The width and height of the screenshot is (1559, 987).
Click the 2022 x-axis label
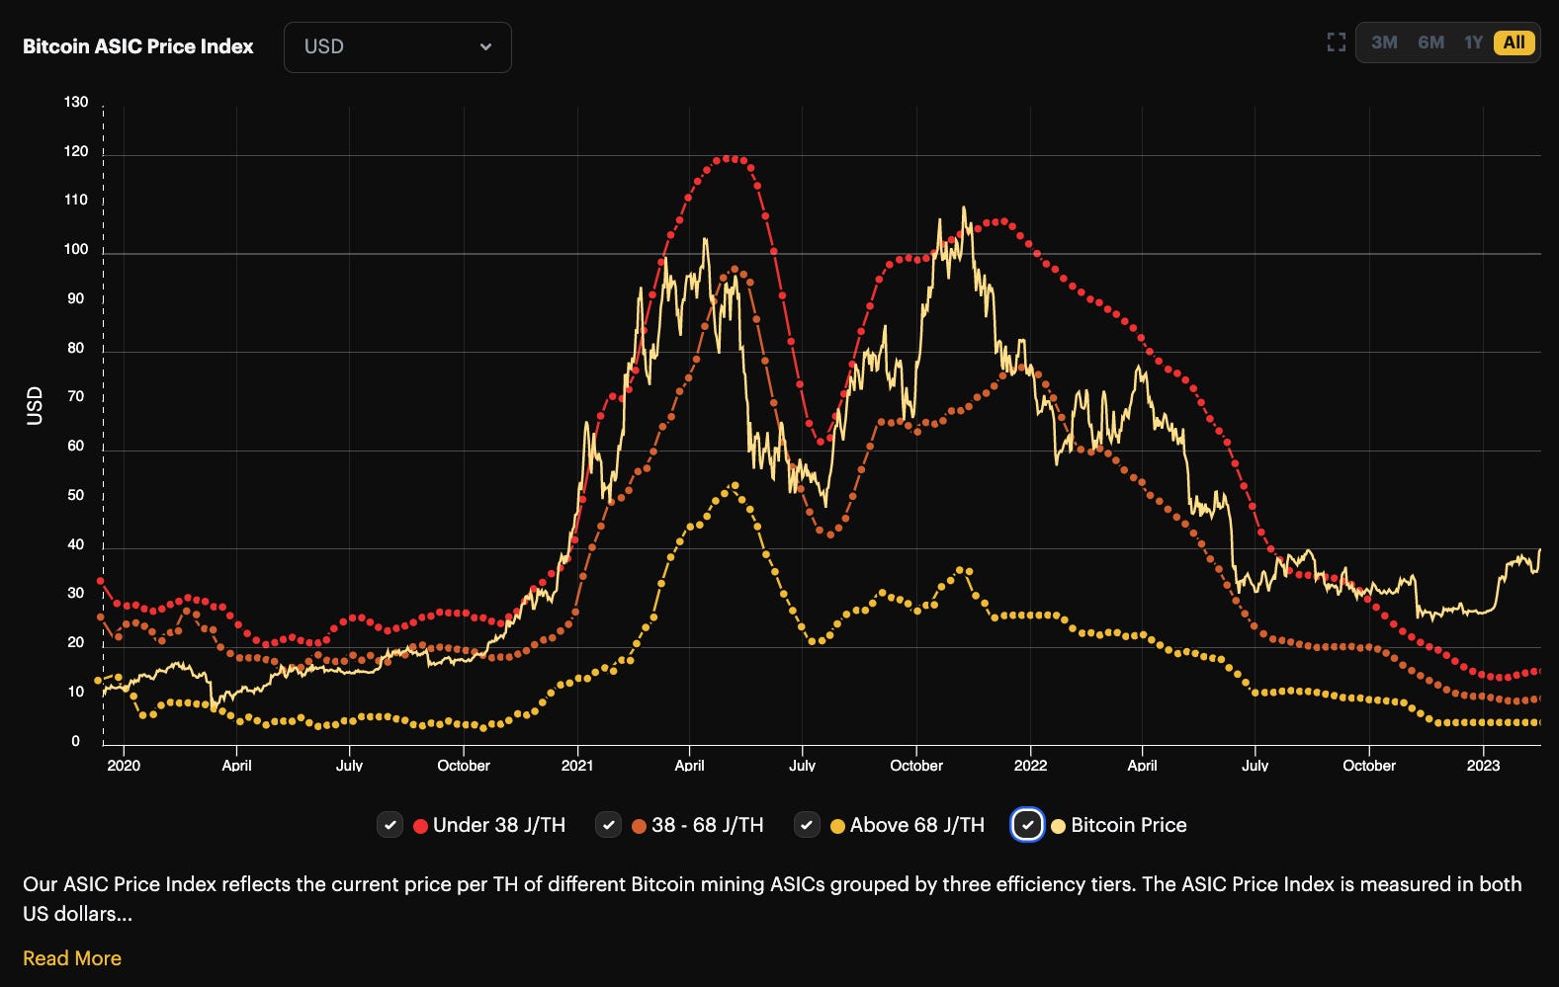pyautogui.click(x=1030, y=766)
